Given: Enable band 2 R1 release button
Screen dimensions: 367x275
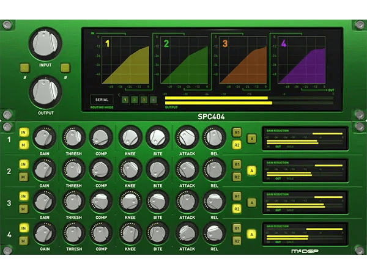Looking at the screenshot, I should point(237,164).
